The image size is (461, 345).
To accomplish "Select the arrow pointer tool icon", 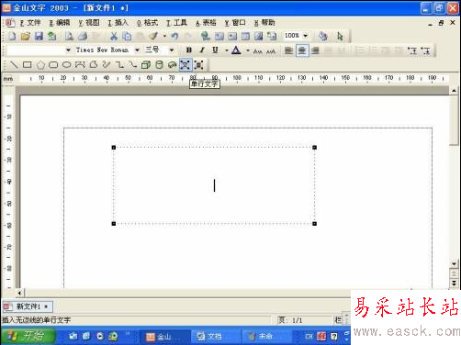I will [340, 36].
